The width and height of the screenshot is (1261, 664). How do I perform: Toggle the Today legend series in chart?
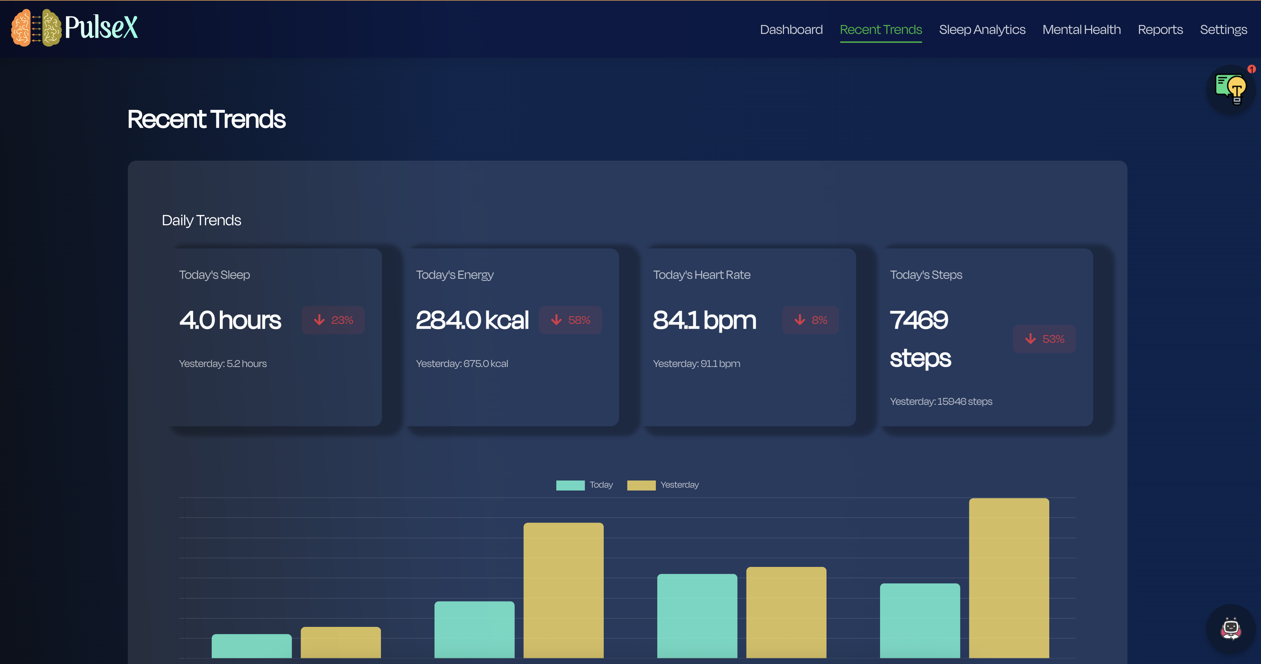click(584, 485)
